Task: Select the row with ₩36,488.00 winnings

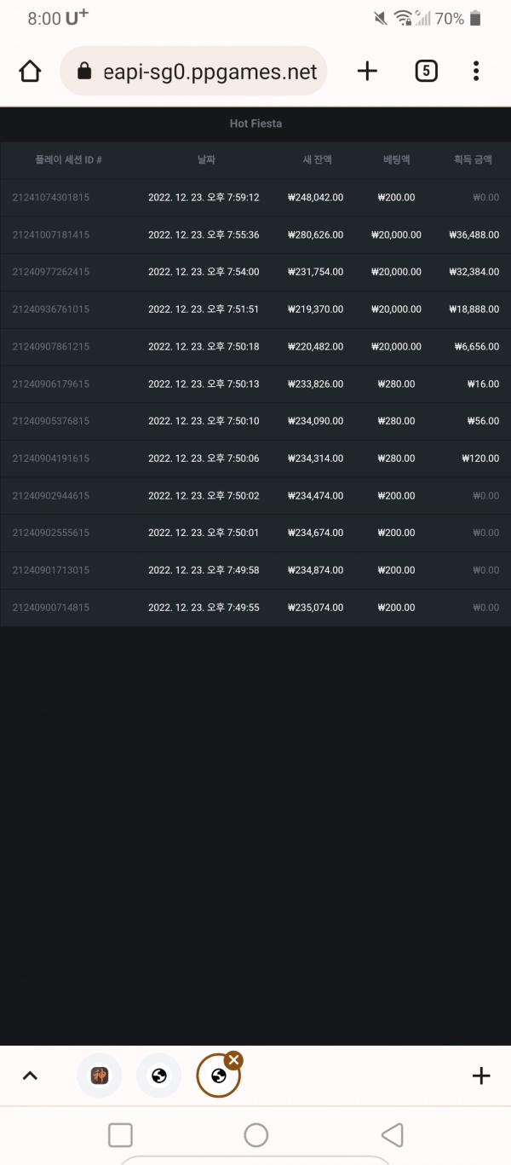Action: (255, 235)
